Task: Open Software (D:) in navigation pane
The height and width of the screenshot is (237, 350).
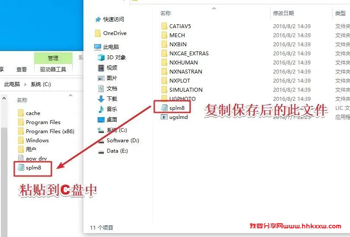Action: tap(123, 141)
